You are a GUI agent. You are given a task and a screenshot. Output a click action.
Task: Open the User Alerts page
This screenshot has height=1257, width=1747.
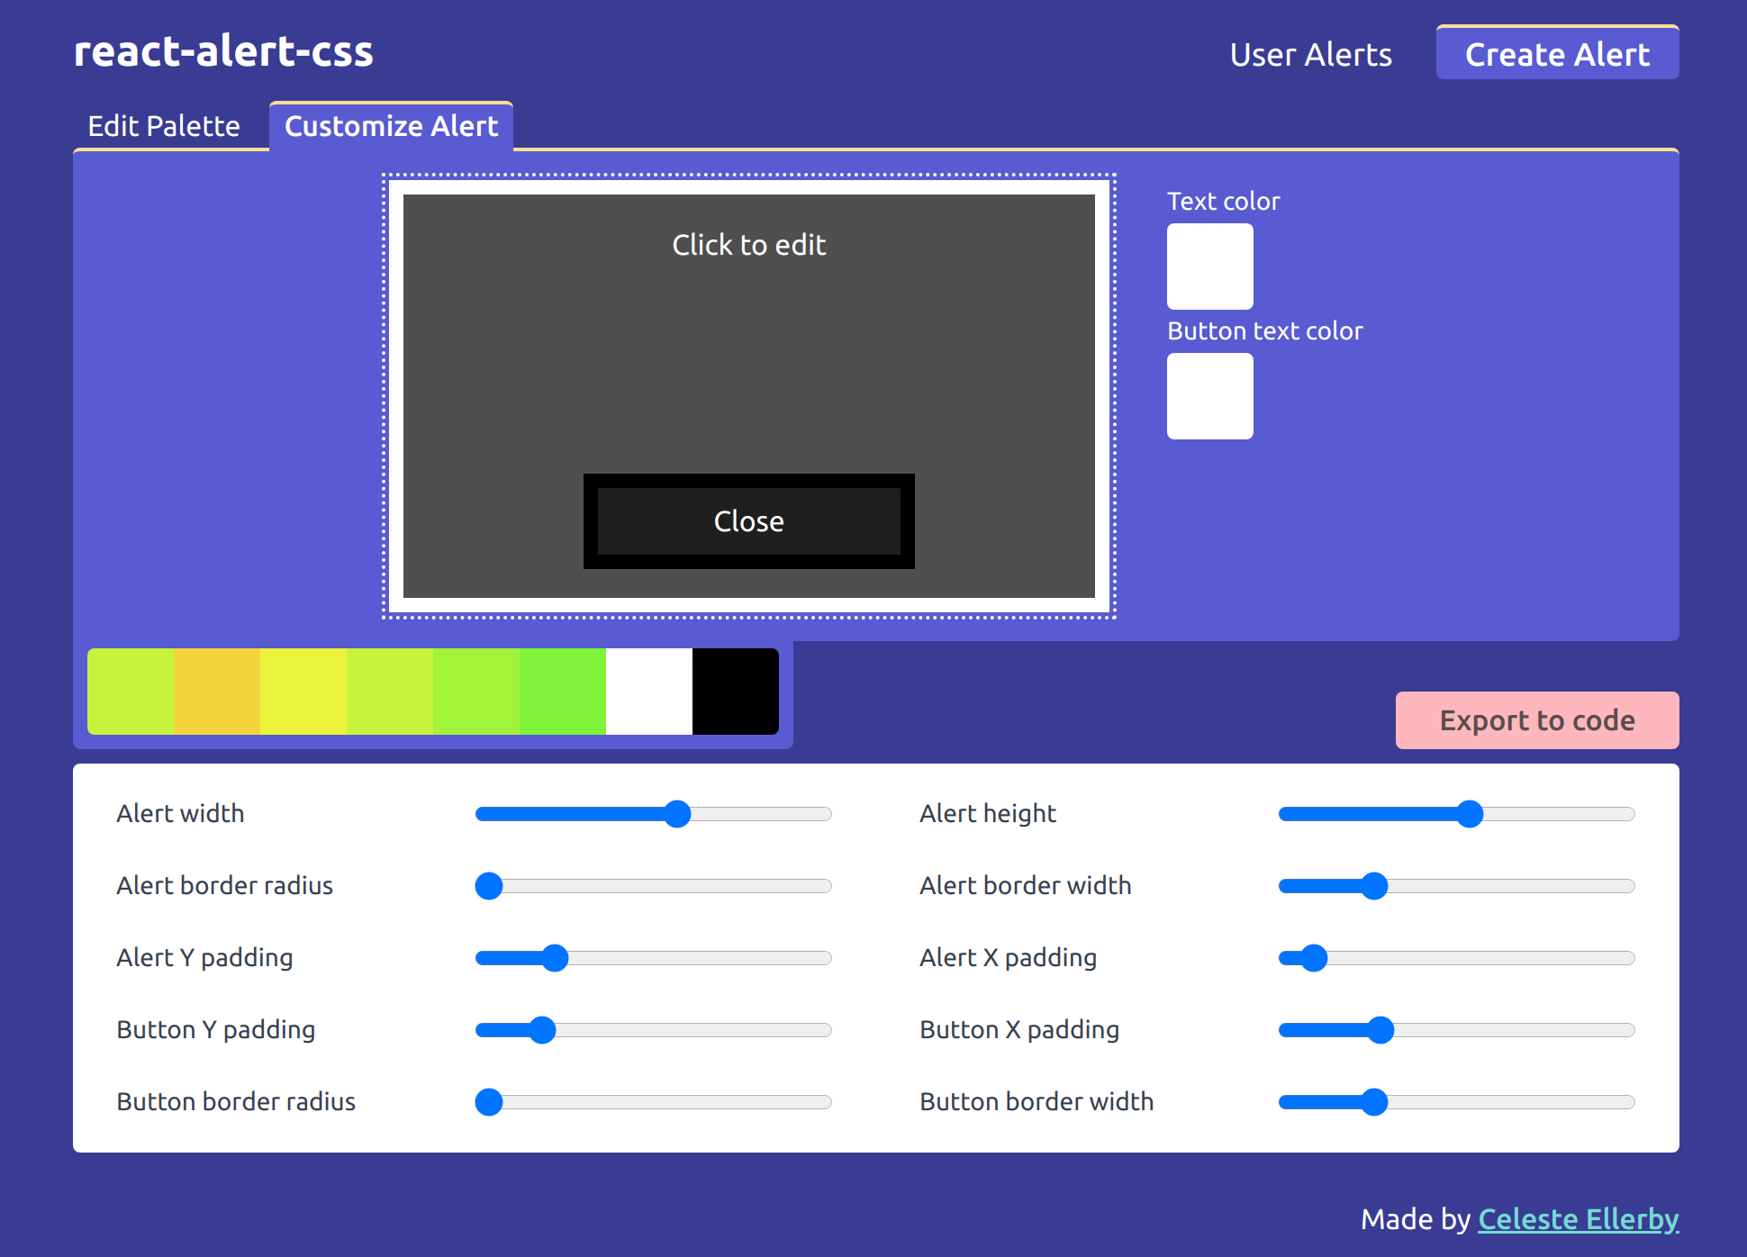(1310, 55)
